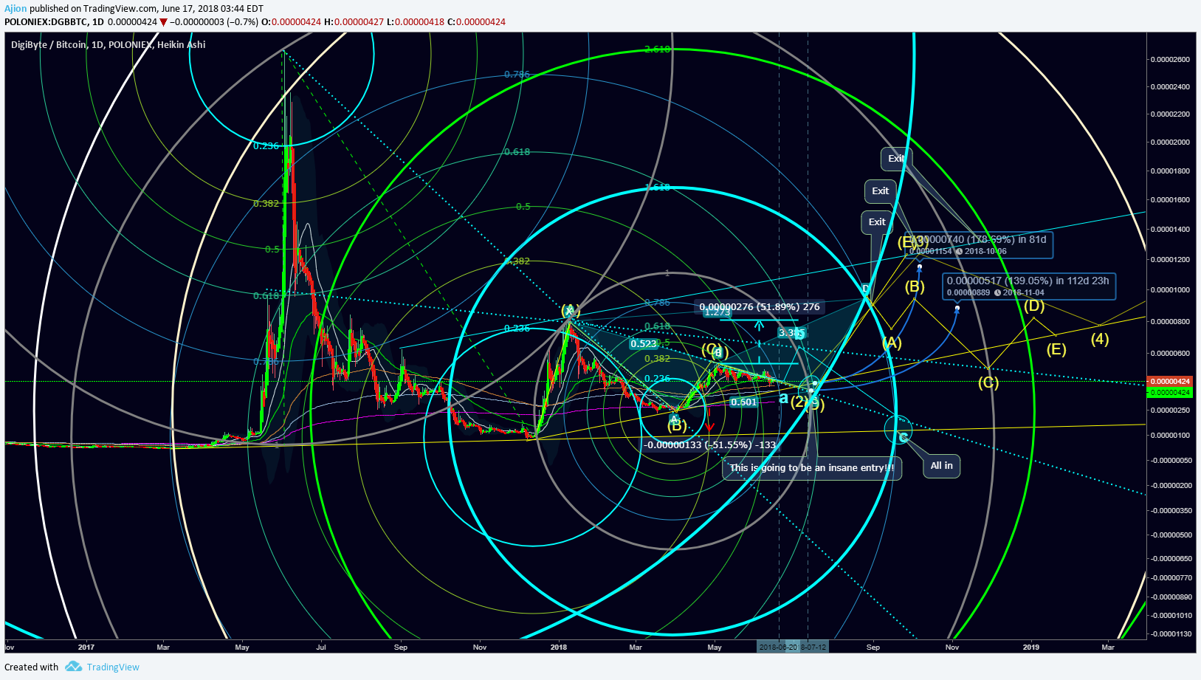This screenshot has height=680, width=1201.
Task: Click -0.00000200 on the price scale
Action: pos(1170,486)
